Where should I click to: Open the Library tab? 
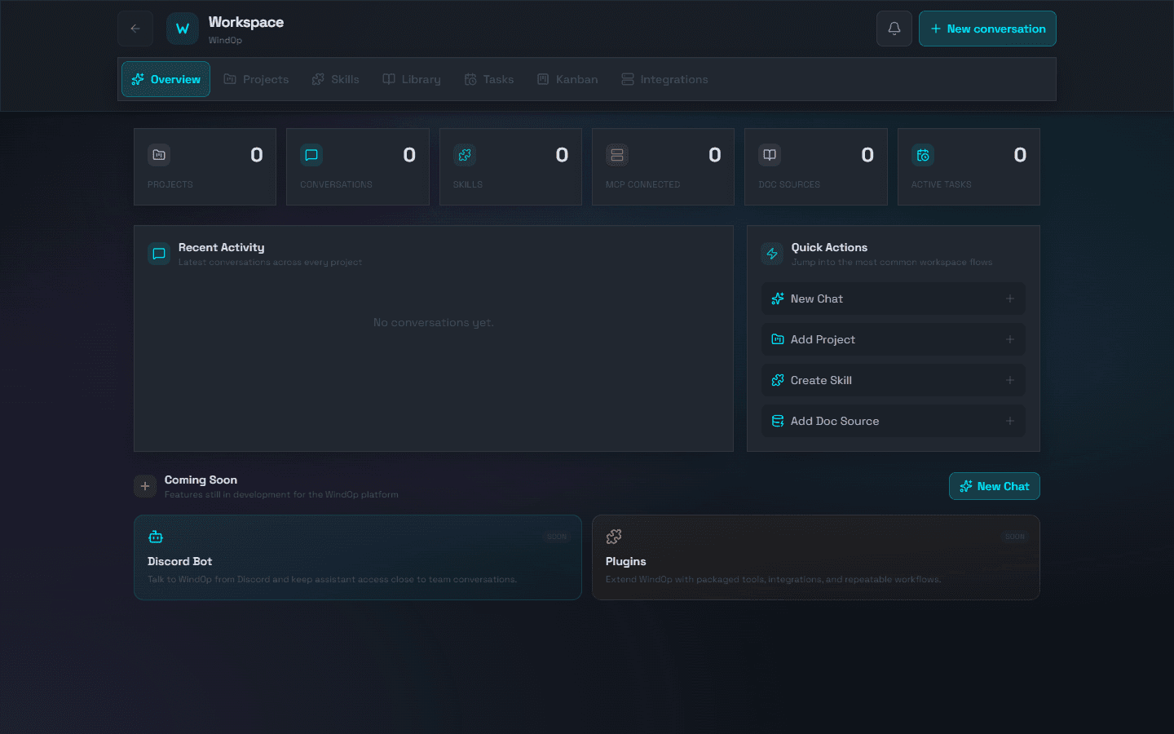point(412,79)
